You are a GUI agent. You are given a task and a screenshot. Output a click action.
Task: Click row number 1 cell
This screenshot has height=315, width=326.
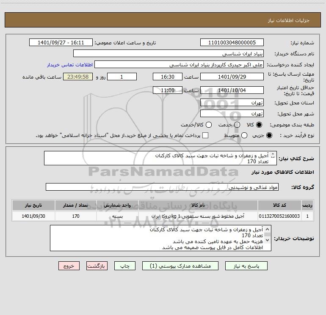pos(307,216)
